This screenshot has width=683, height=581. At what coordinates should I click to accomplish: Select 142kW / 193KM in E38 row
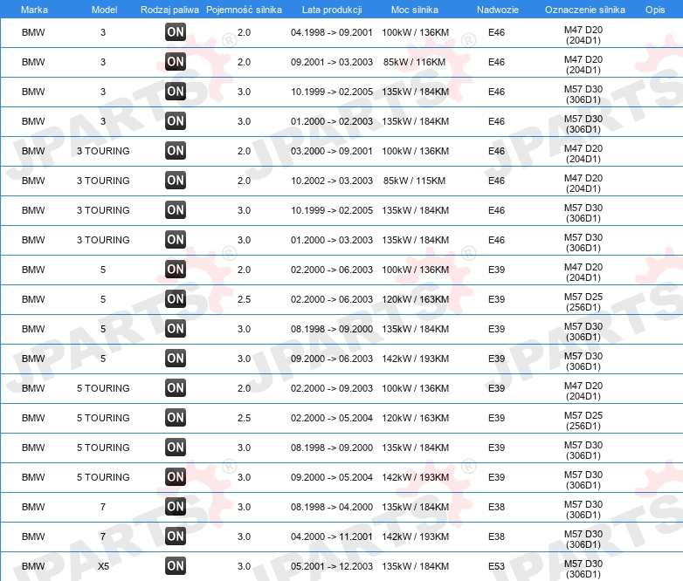click(x=415, y=537)
